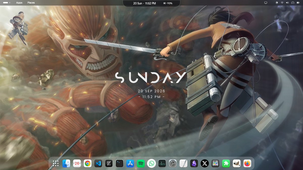
Task: Open the App Store software icon
Action: pyautogui.click(x=130, y=164)
